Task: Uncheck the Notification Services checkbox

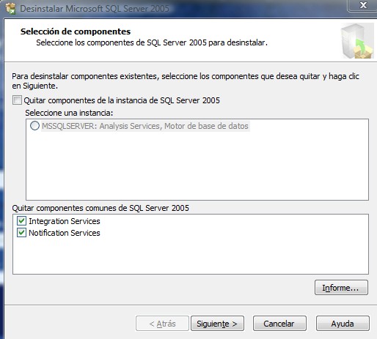Action: click(21, 233)
